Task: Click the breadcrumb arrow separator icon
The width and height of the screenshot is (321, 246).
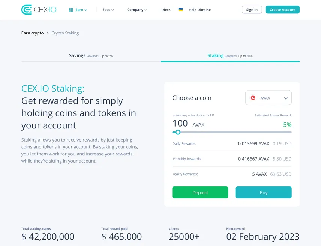Action: pos(48,33)
